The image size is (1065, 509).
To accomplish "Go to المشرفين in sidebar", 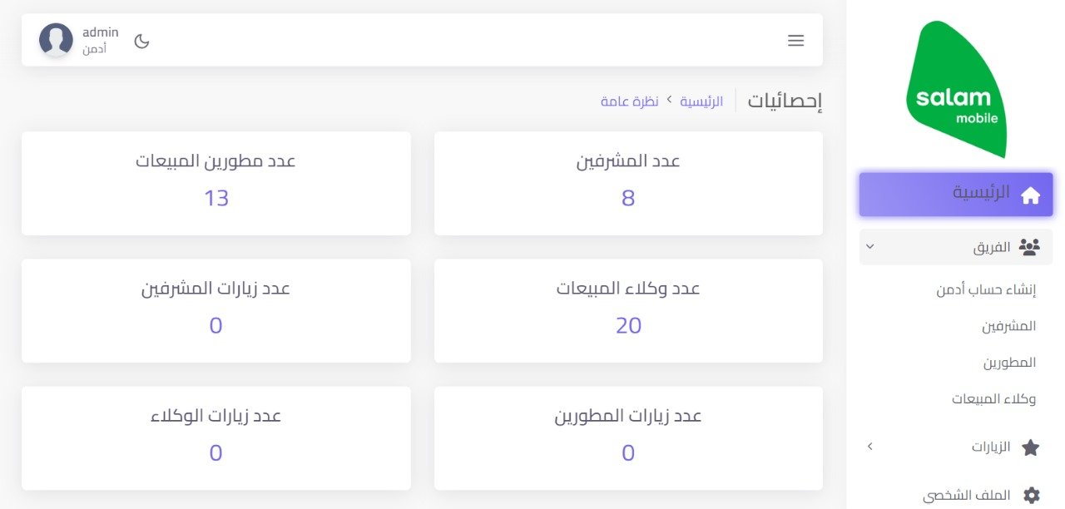I will click(1009, 326).
